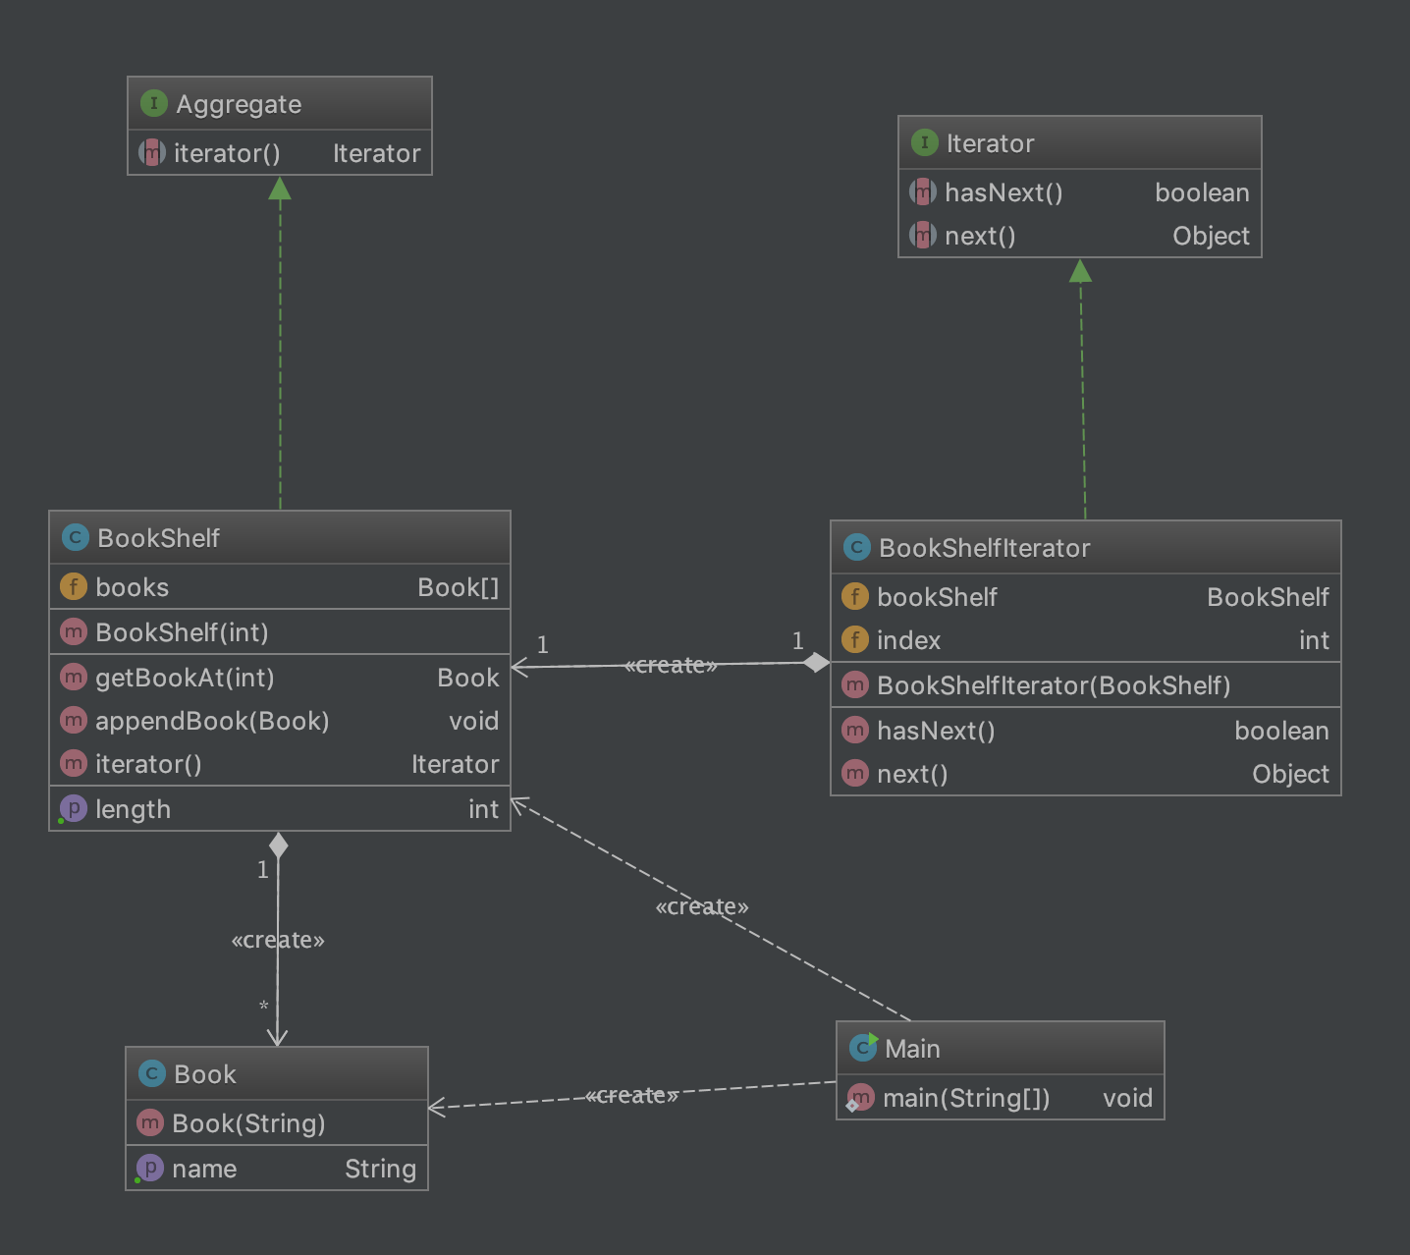Click the abstract method icon beside hasNext() in Iterator

click(x=923, y=191)
